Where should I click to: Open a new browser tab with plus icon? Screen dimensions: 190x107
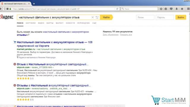click(x=34, y=4)
